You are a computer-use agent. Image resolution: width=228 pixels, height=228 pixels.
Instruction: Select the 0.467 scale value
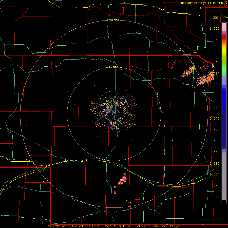[x=215, y=141]
